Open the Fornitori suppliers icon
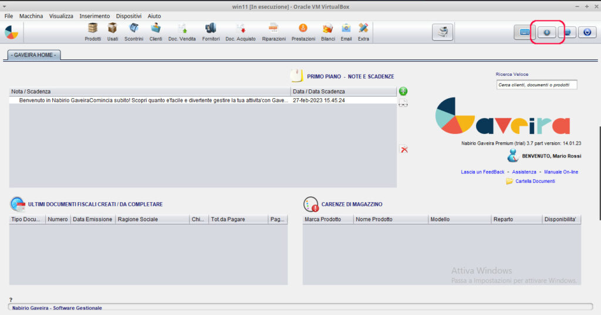 [x=211, y=32]
